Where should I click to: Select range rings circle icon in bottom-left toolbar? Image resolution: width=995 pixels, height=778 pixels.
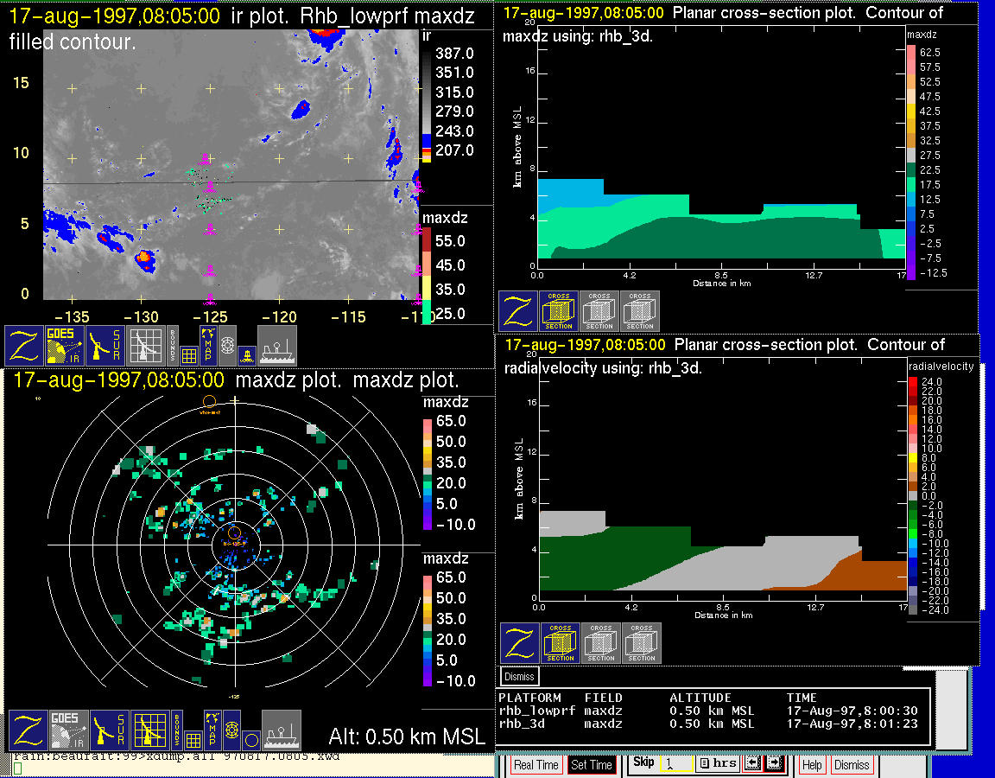(x=250, y=739)
